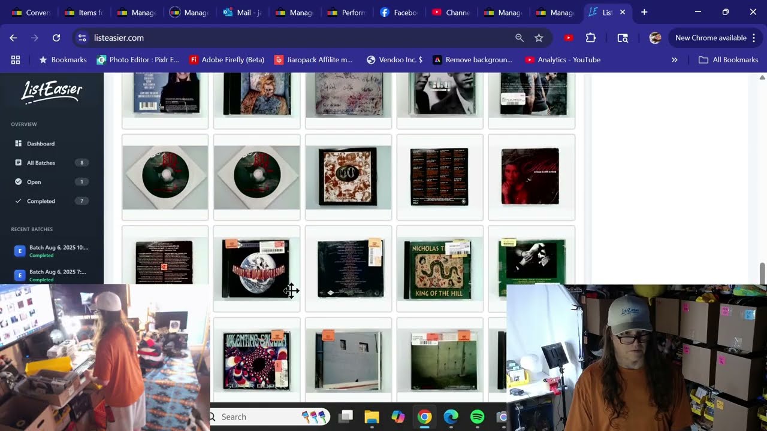Open File Explorer from the taskbar
Screen dimensions: 767x431
point(372,417)
